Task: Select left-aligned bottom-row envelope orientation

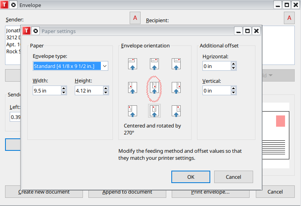Action: coord(133,111)
